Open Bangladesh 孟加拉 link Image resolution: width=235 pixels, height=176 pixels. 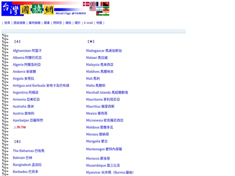[x=27, y=165]
